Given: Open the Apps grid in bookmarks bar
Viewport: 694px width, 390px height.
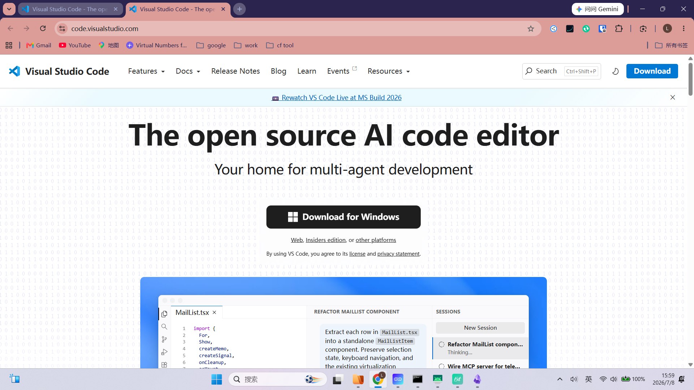Looking at the screenshot, I should (x=9, y=45).
